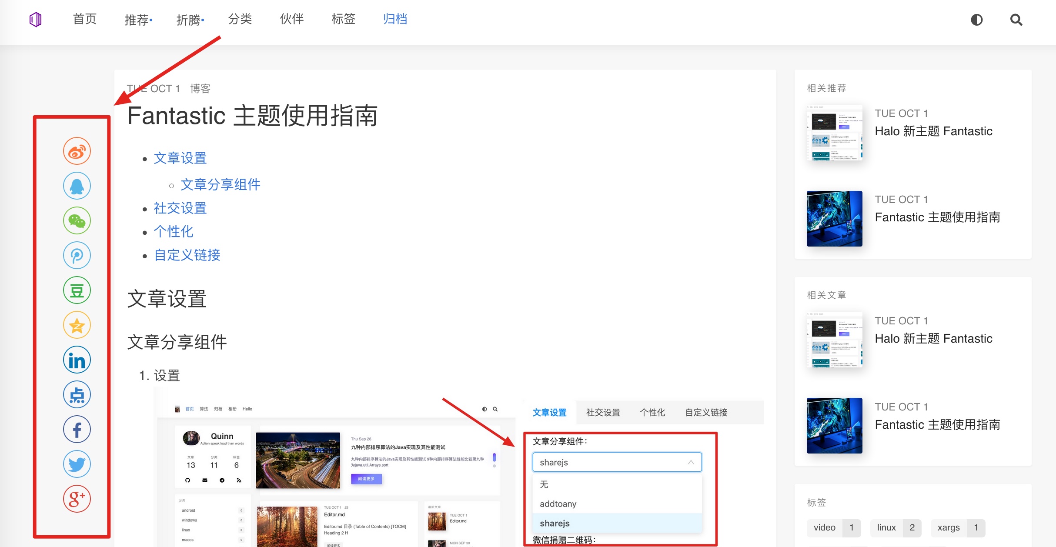Toggle dark mode with half-circle icon
This screenshot has width=1056, height=547.
(x=976, y=20)
